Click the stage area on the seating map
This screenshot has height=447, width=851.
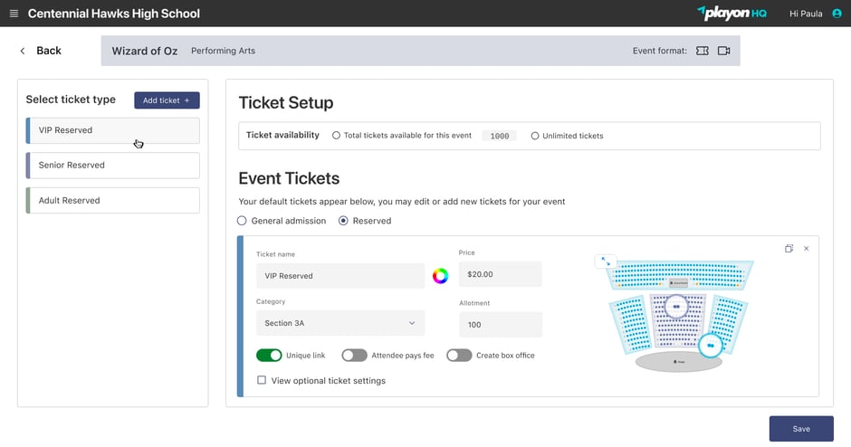tap(678, 361)
